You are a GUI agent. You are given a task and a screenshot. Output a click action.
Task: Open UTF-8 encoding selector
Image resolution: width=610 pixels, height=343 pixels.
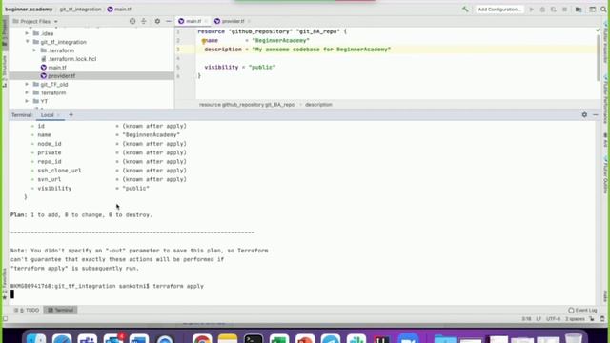pyautogui.click(x=553, y=319)
